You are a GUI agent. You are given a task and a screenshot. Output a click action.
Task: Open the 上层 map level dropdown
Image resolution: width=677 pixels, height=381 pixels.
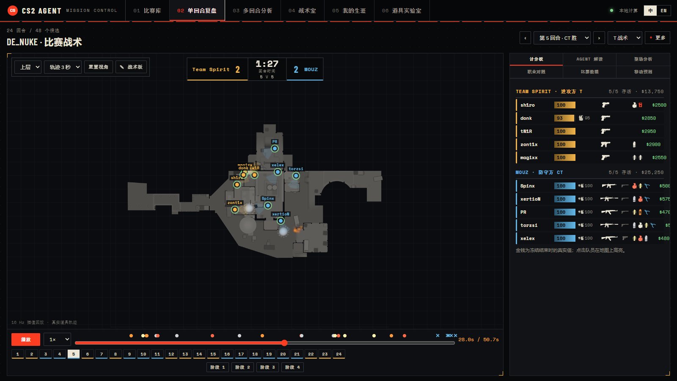point(28,67)
